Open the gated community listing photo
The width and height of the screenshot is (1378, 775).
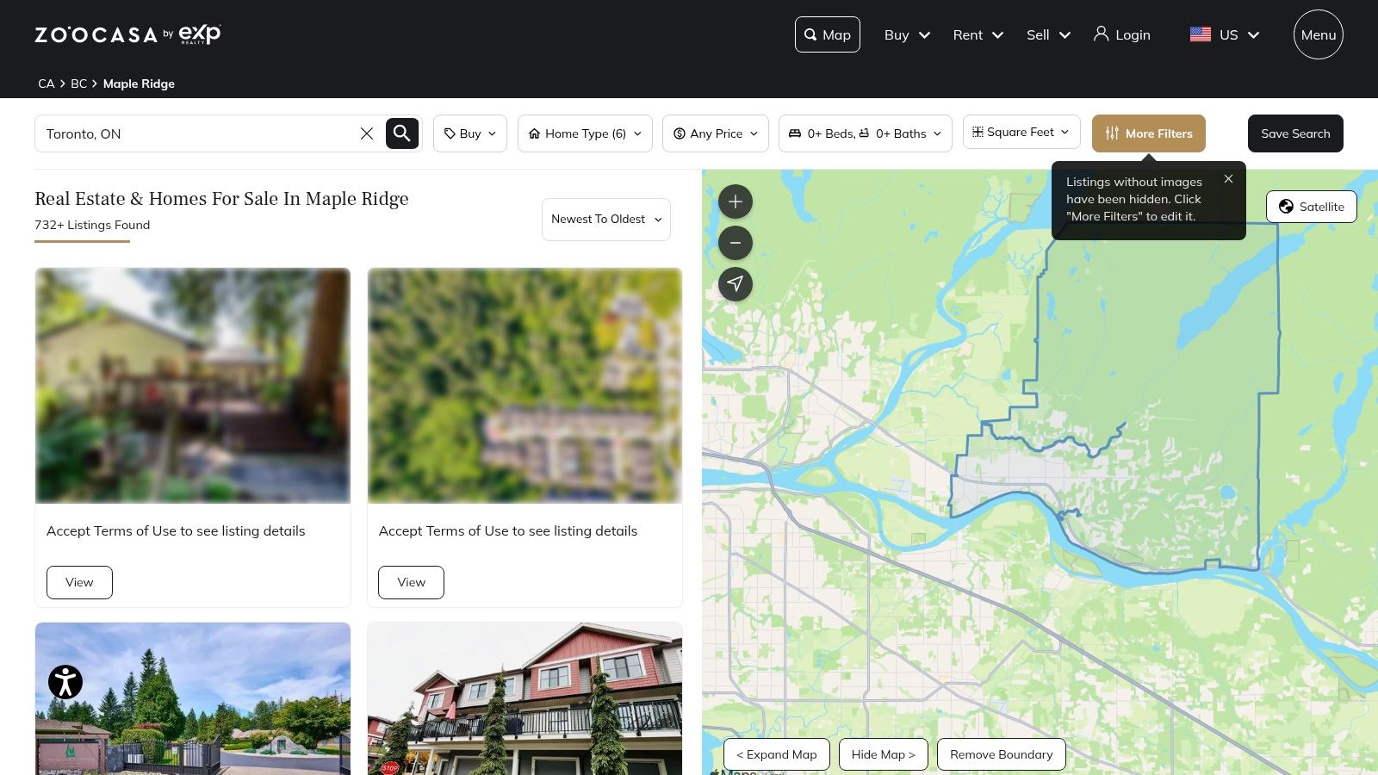[193, 698]
